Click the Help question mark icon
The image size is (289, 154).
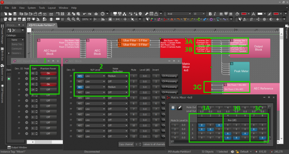[x=103, y=14]
